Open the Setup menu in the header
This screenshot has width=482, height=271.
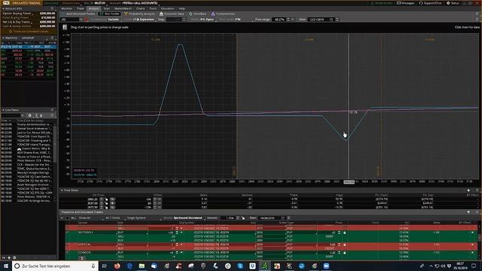tap(453, 3)
